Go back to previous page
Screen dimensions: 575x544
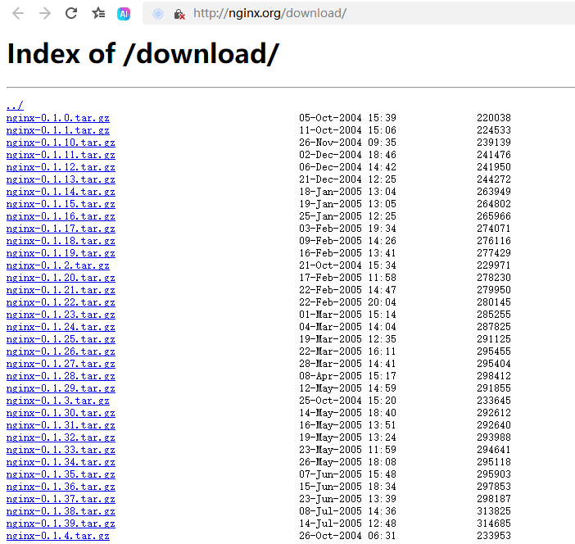18,14
